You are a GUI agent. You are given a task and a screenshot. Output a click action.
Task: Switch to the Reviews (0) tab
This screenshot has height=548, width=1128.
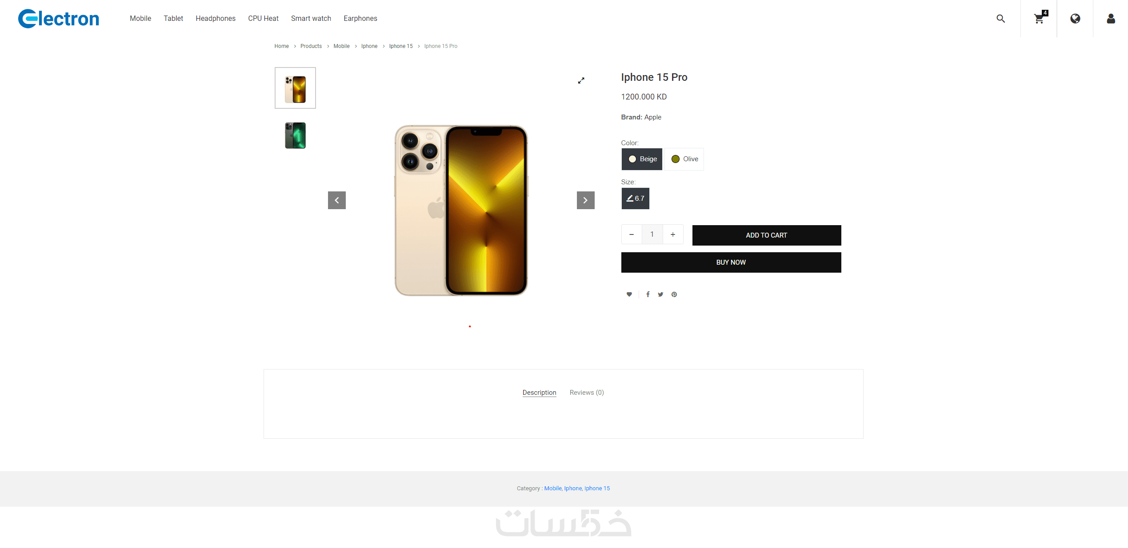point(587,393)
